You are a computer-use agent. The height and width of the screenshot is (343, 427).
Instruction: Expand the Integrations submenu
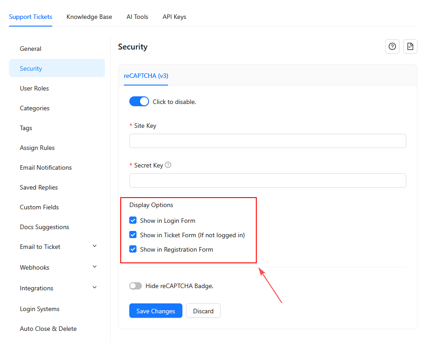coord(94,288)
